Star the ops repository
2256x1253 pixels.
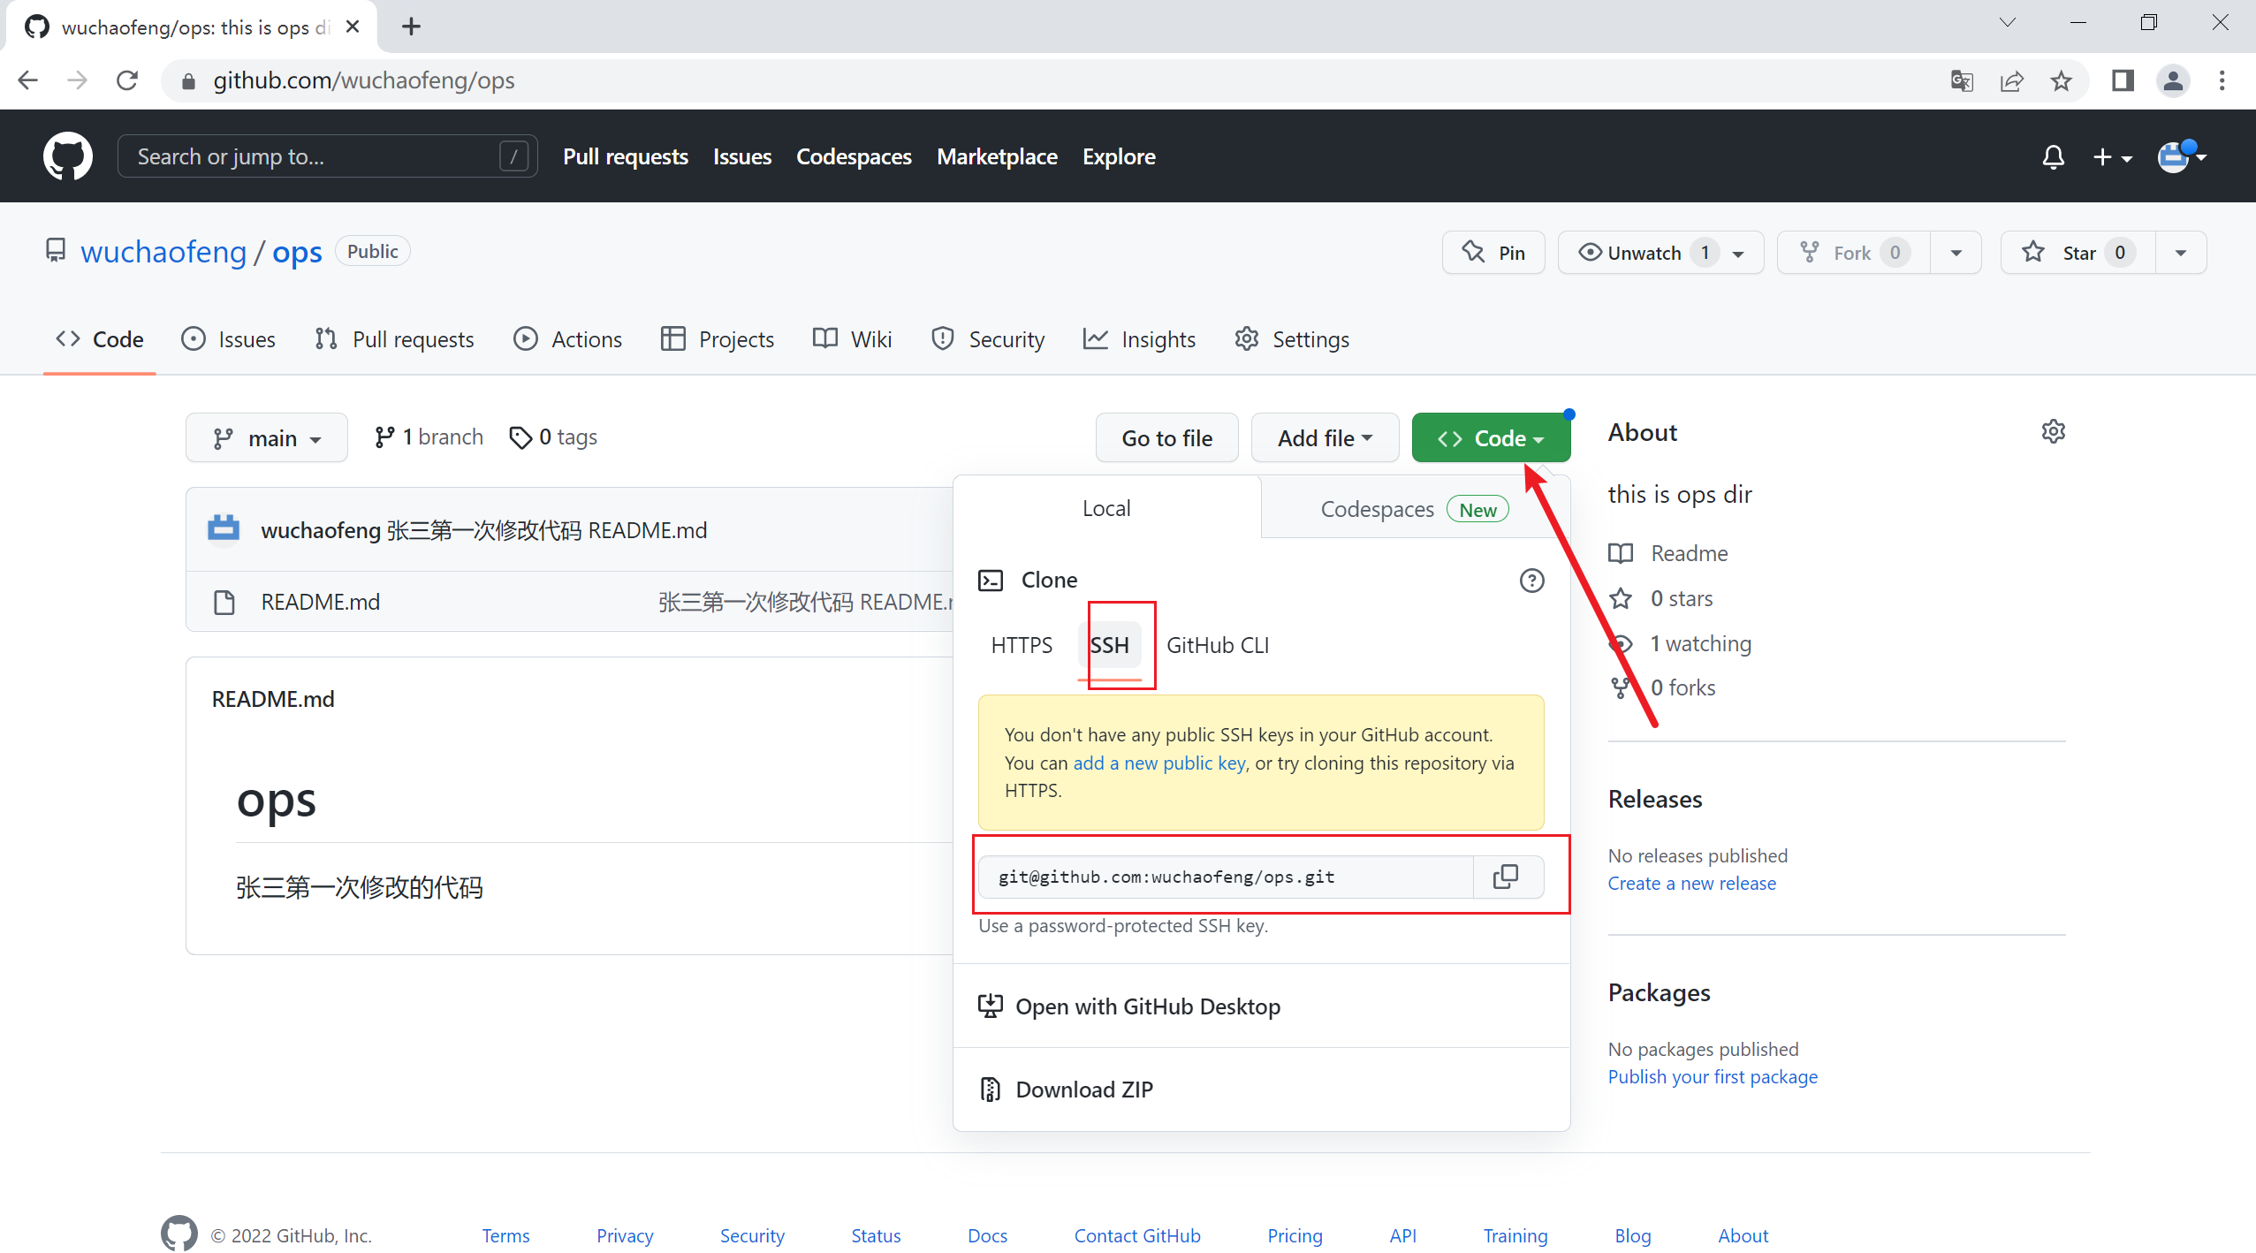coord(2078,253)
